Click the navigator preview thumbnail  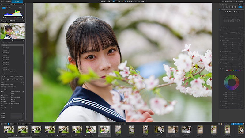[13, 31]
